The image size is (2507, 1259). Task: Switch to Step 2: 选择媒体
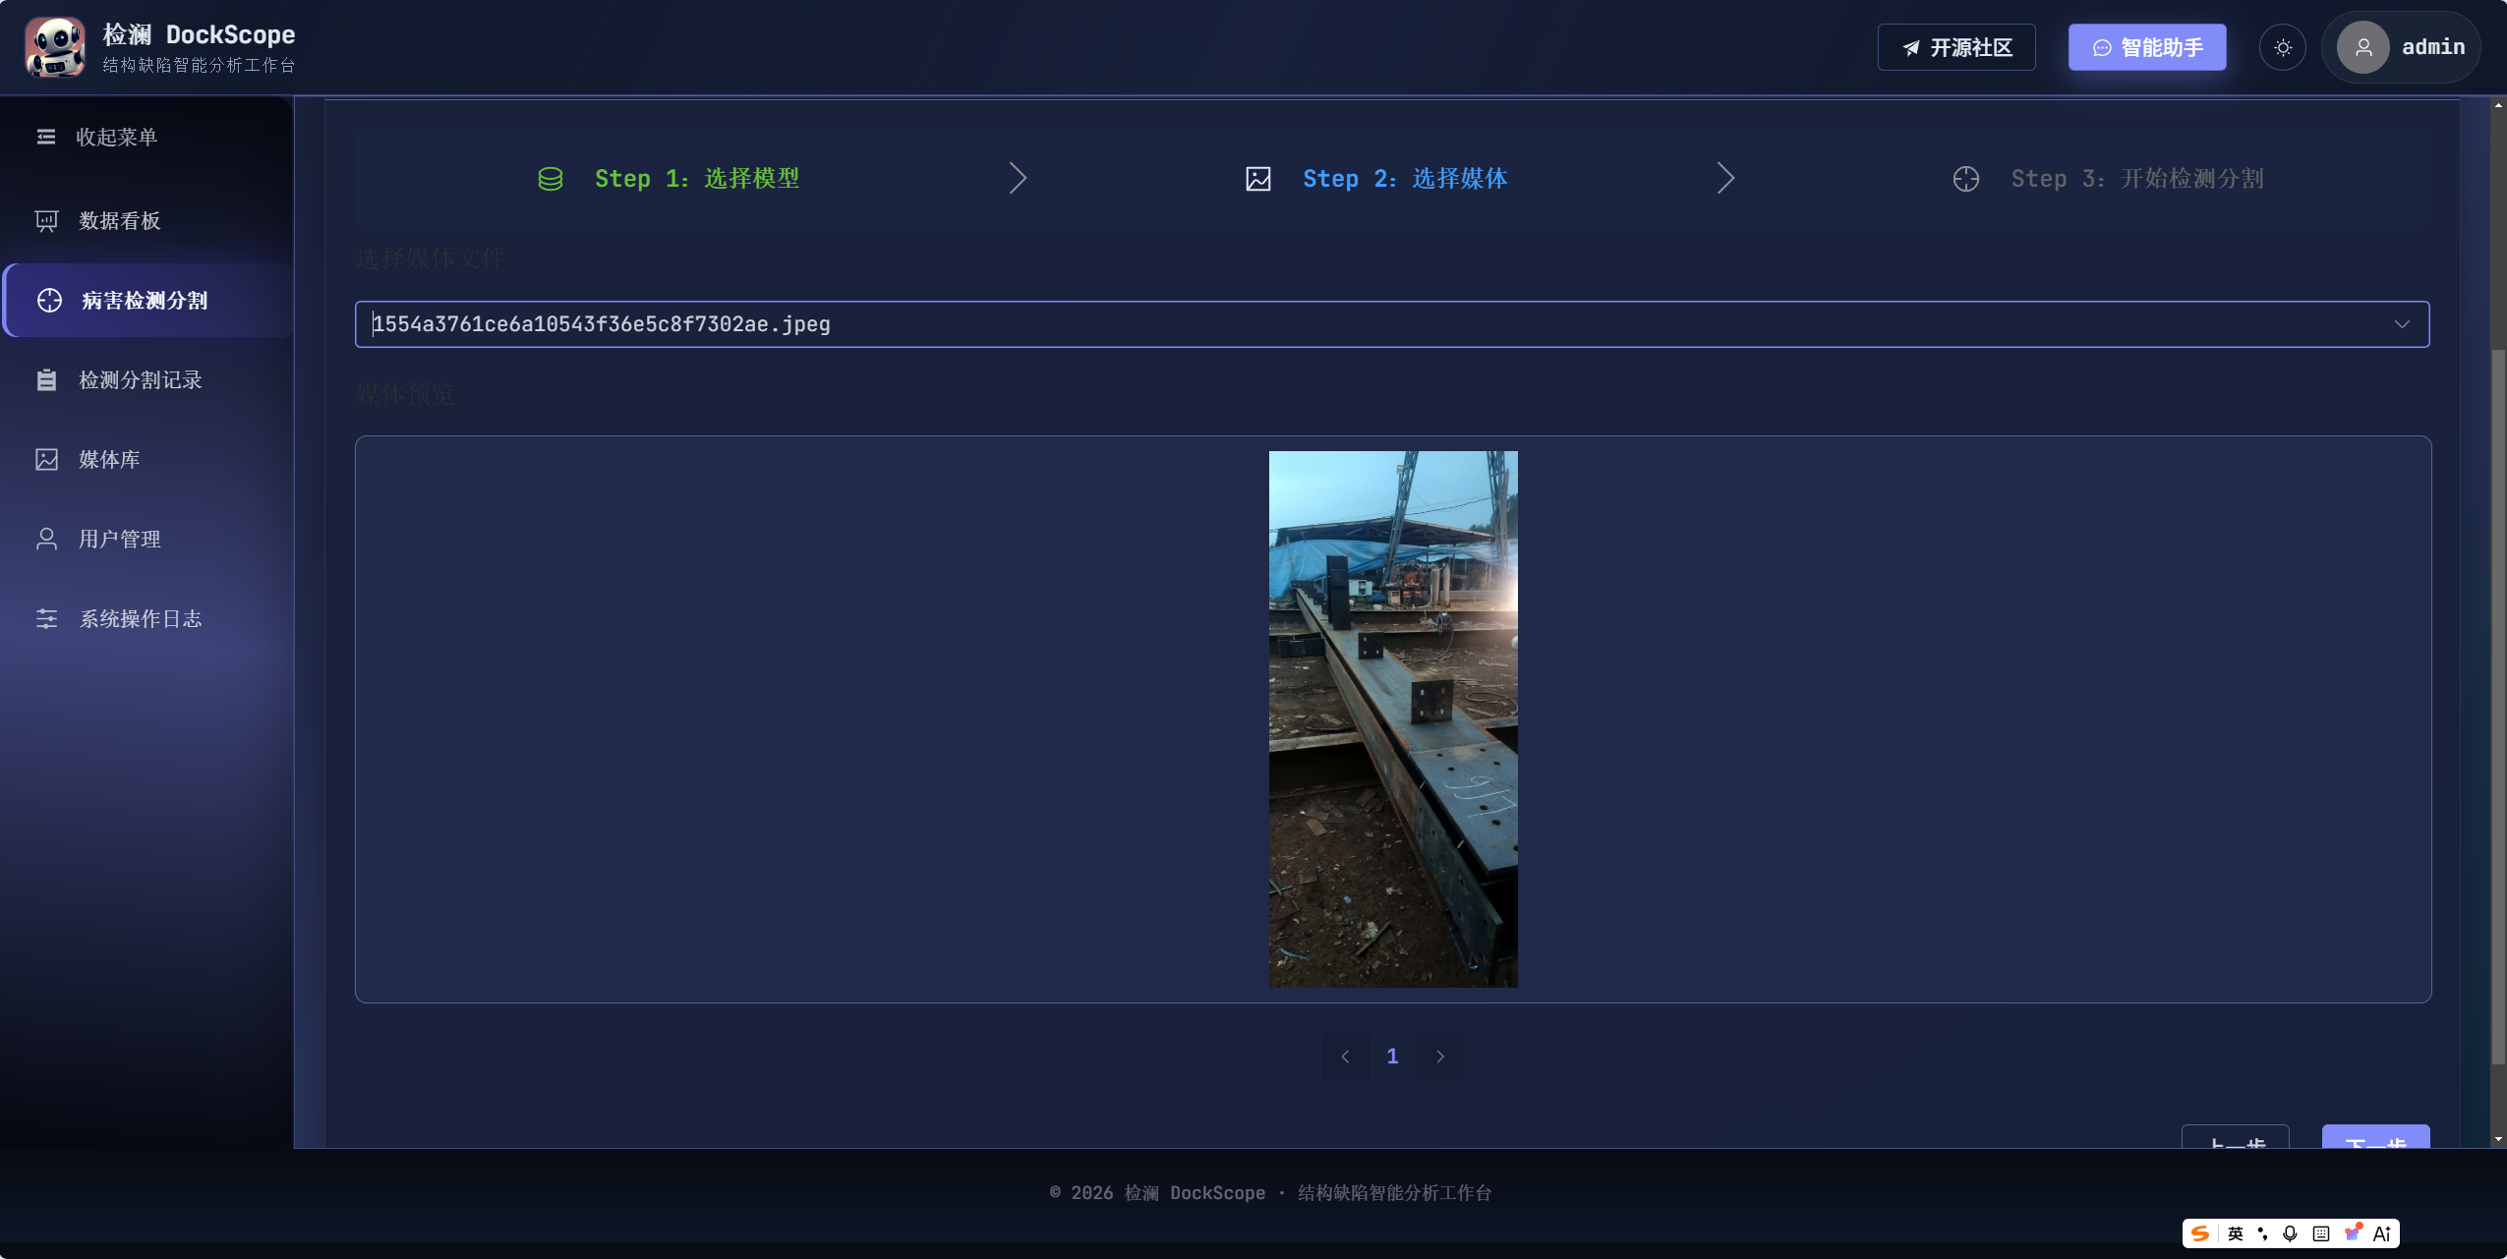pos(1405,179)
